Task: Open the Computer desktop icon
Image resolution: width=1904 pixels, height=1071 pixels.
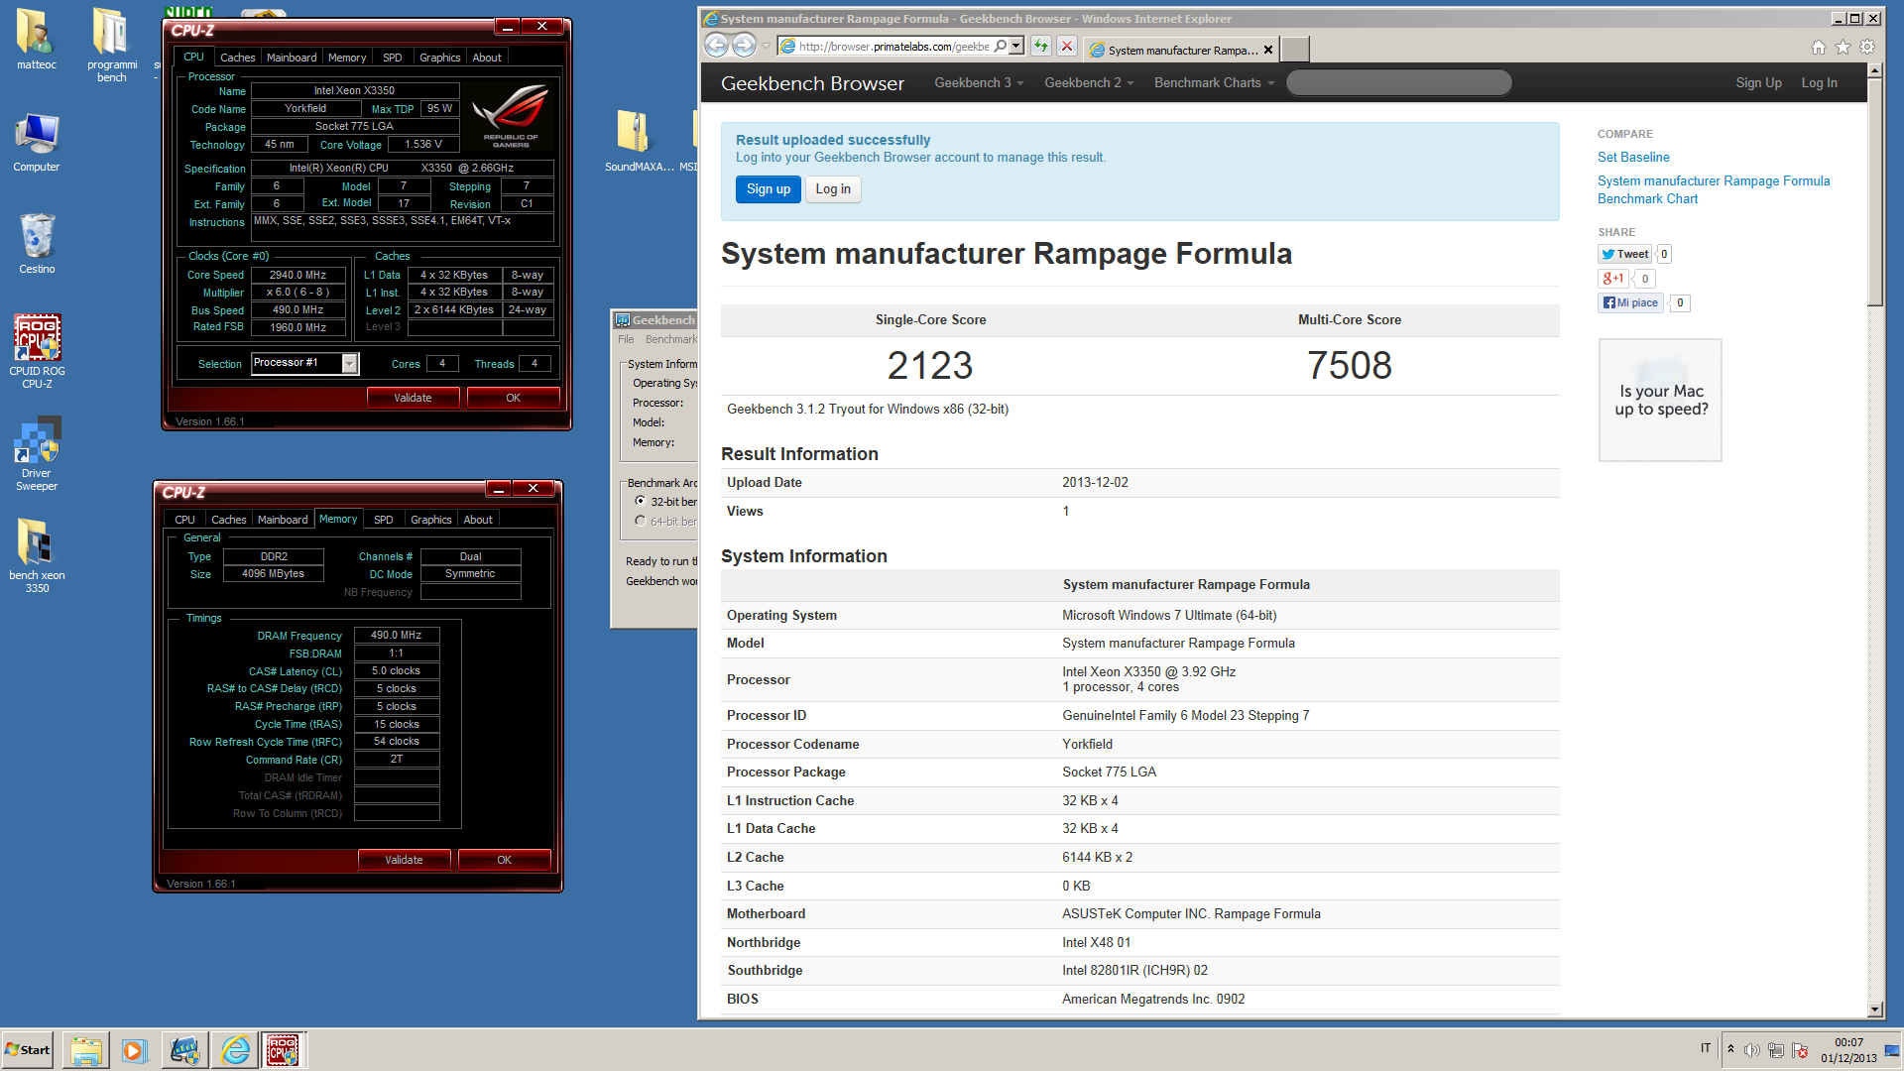Action: pyautogui.click(x=37, y=142)
